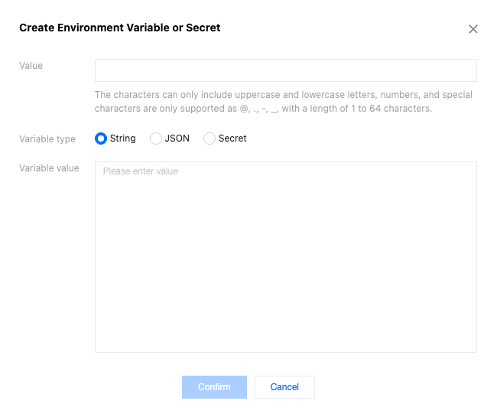Click the dialog title heading text
Viewport: 497px width, 417px height.
[119, 28]
